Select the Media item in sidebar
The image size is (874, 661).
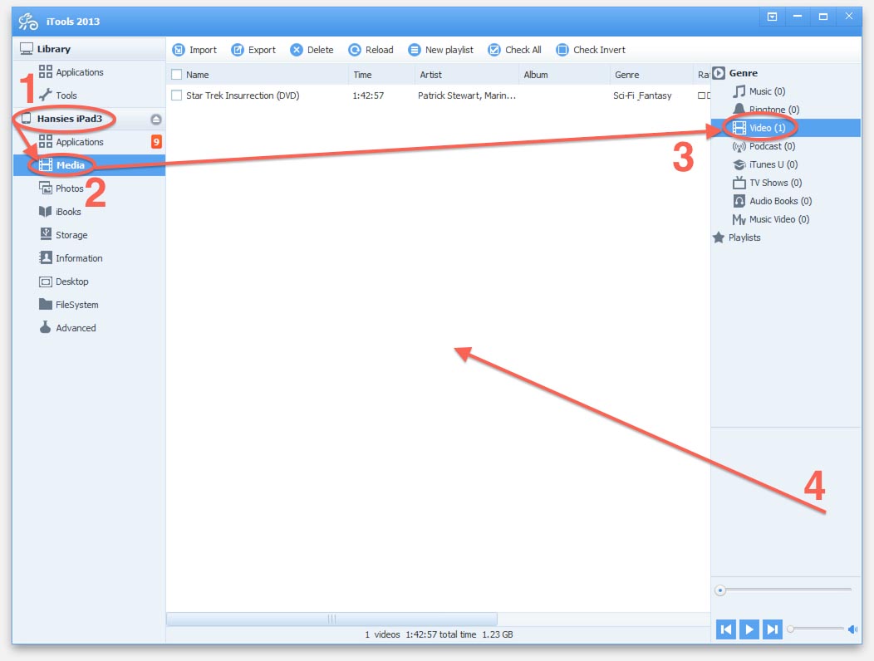(x=89, y=165)
